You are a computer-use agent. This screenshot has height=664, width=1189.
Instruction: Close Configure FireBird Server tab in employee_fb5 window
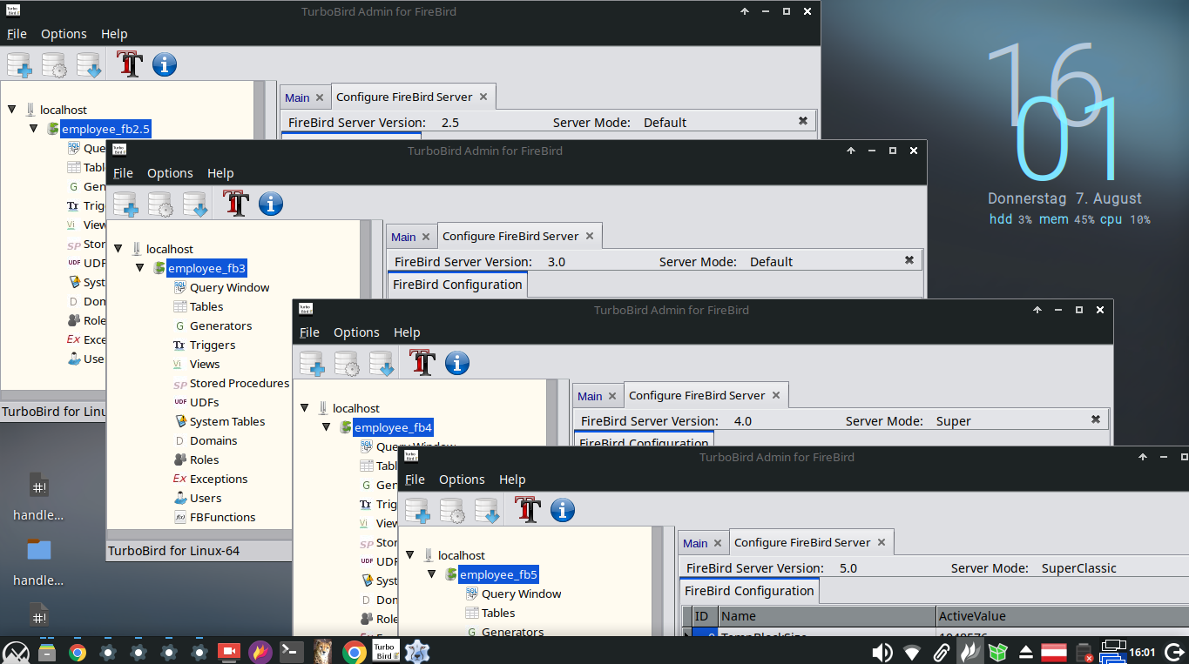(x=882, y=542)
